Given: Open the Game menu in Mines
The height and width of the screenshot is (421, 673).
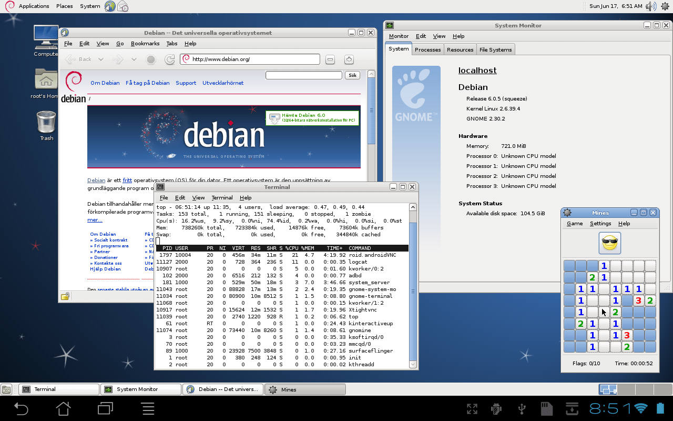Looking at the screenshot, I should pos(574,223).
